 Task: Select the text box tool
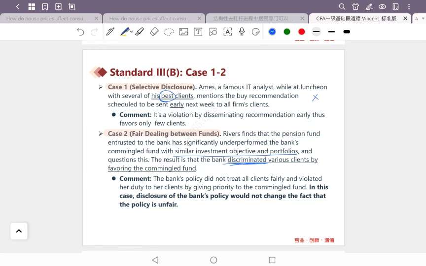198,32
